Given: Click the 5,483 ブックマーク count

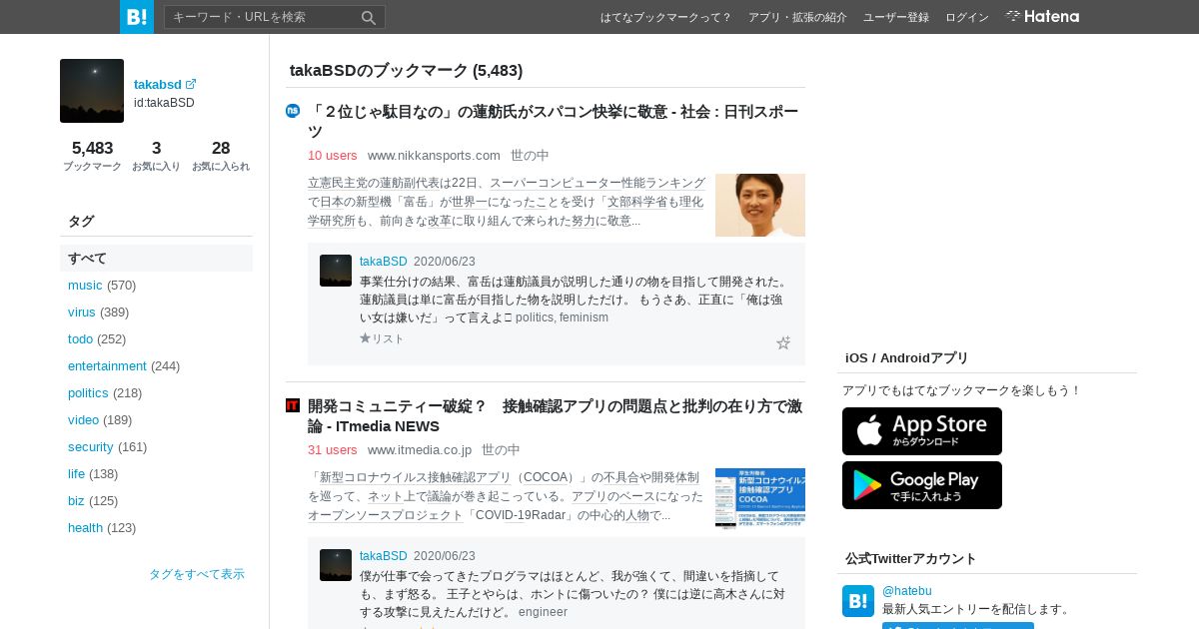Looking at the screenshot, I should click(92, 156).
